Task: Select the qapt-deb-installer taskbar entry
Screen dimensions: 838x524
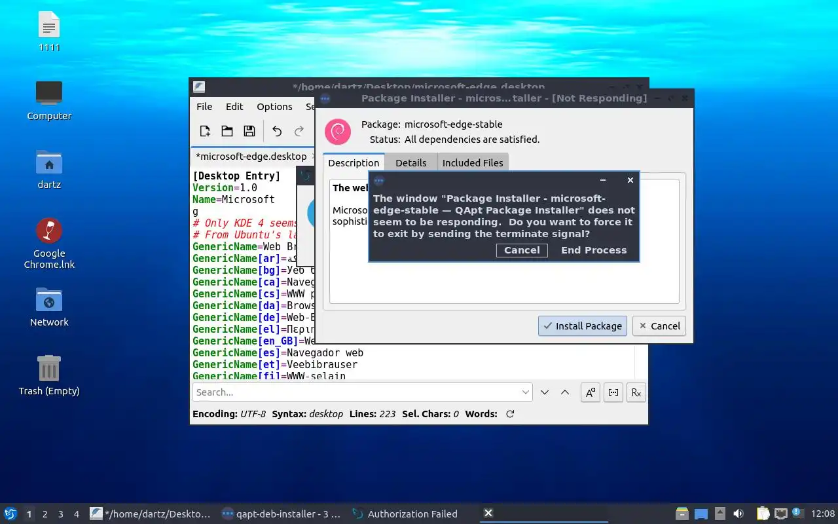Action: coord(282,514)
